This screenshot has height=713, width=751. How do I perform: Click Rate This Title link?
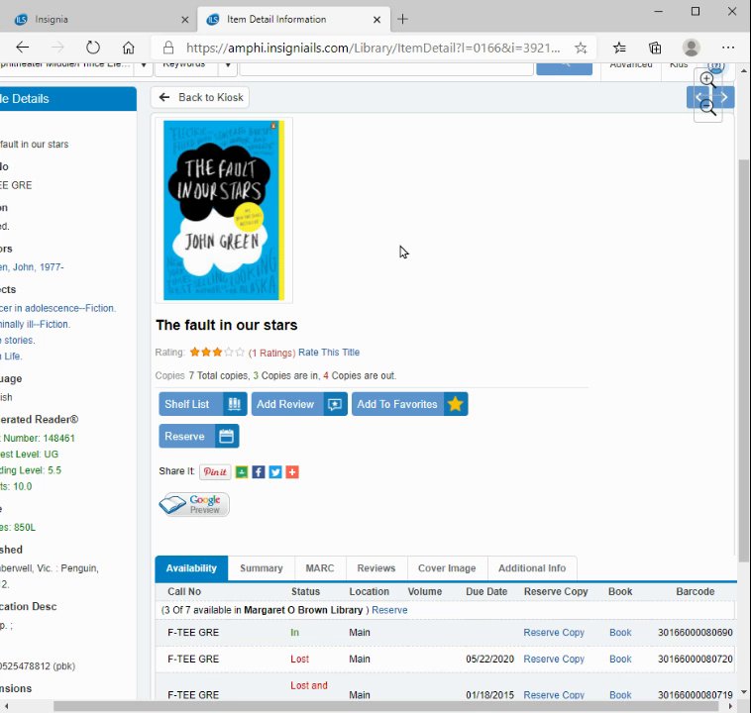[329, 353]
